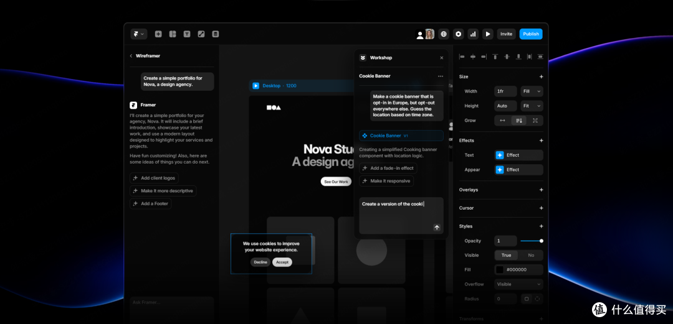Add a Size property with plus
This screenshot has width=673, height=324.
[x=542, y=76]
